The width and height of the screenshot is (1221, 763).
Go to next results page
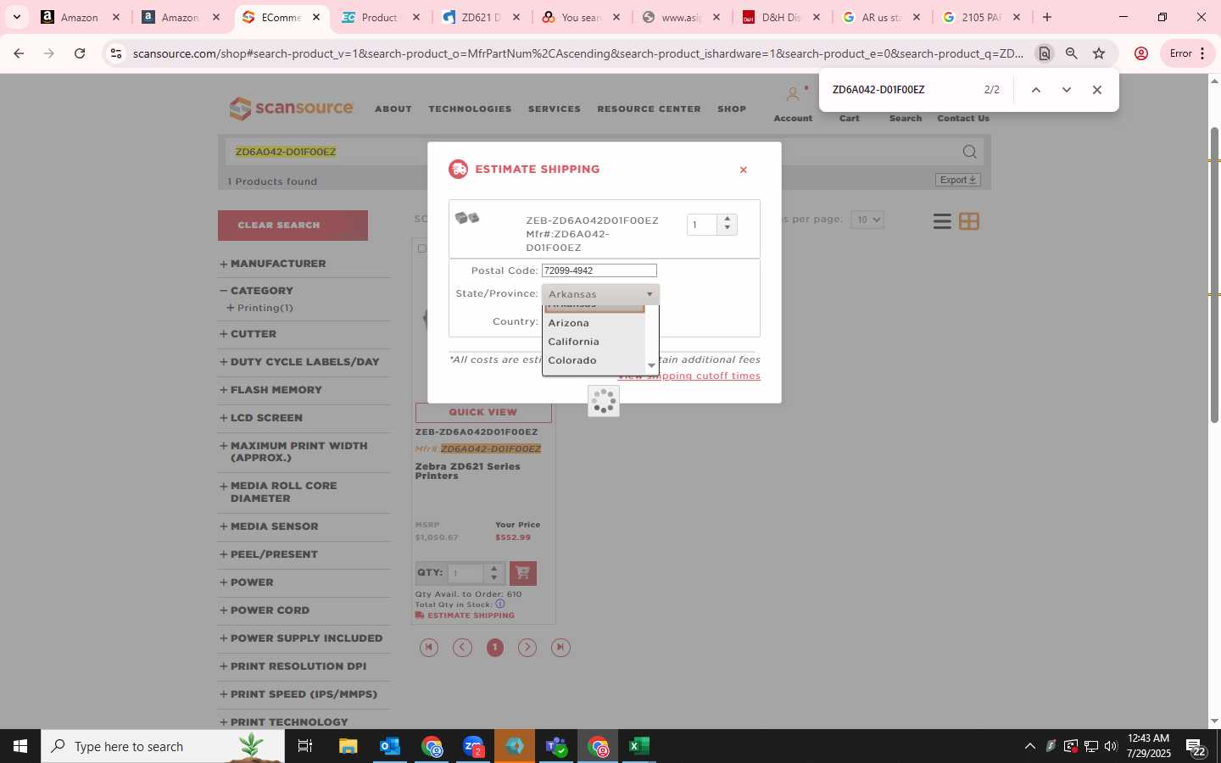coord(527,648)
